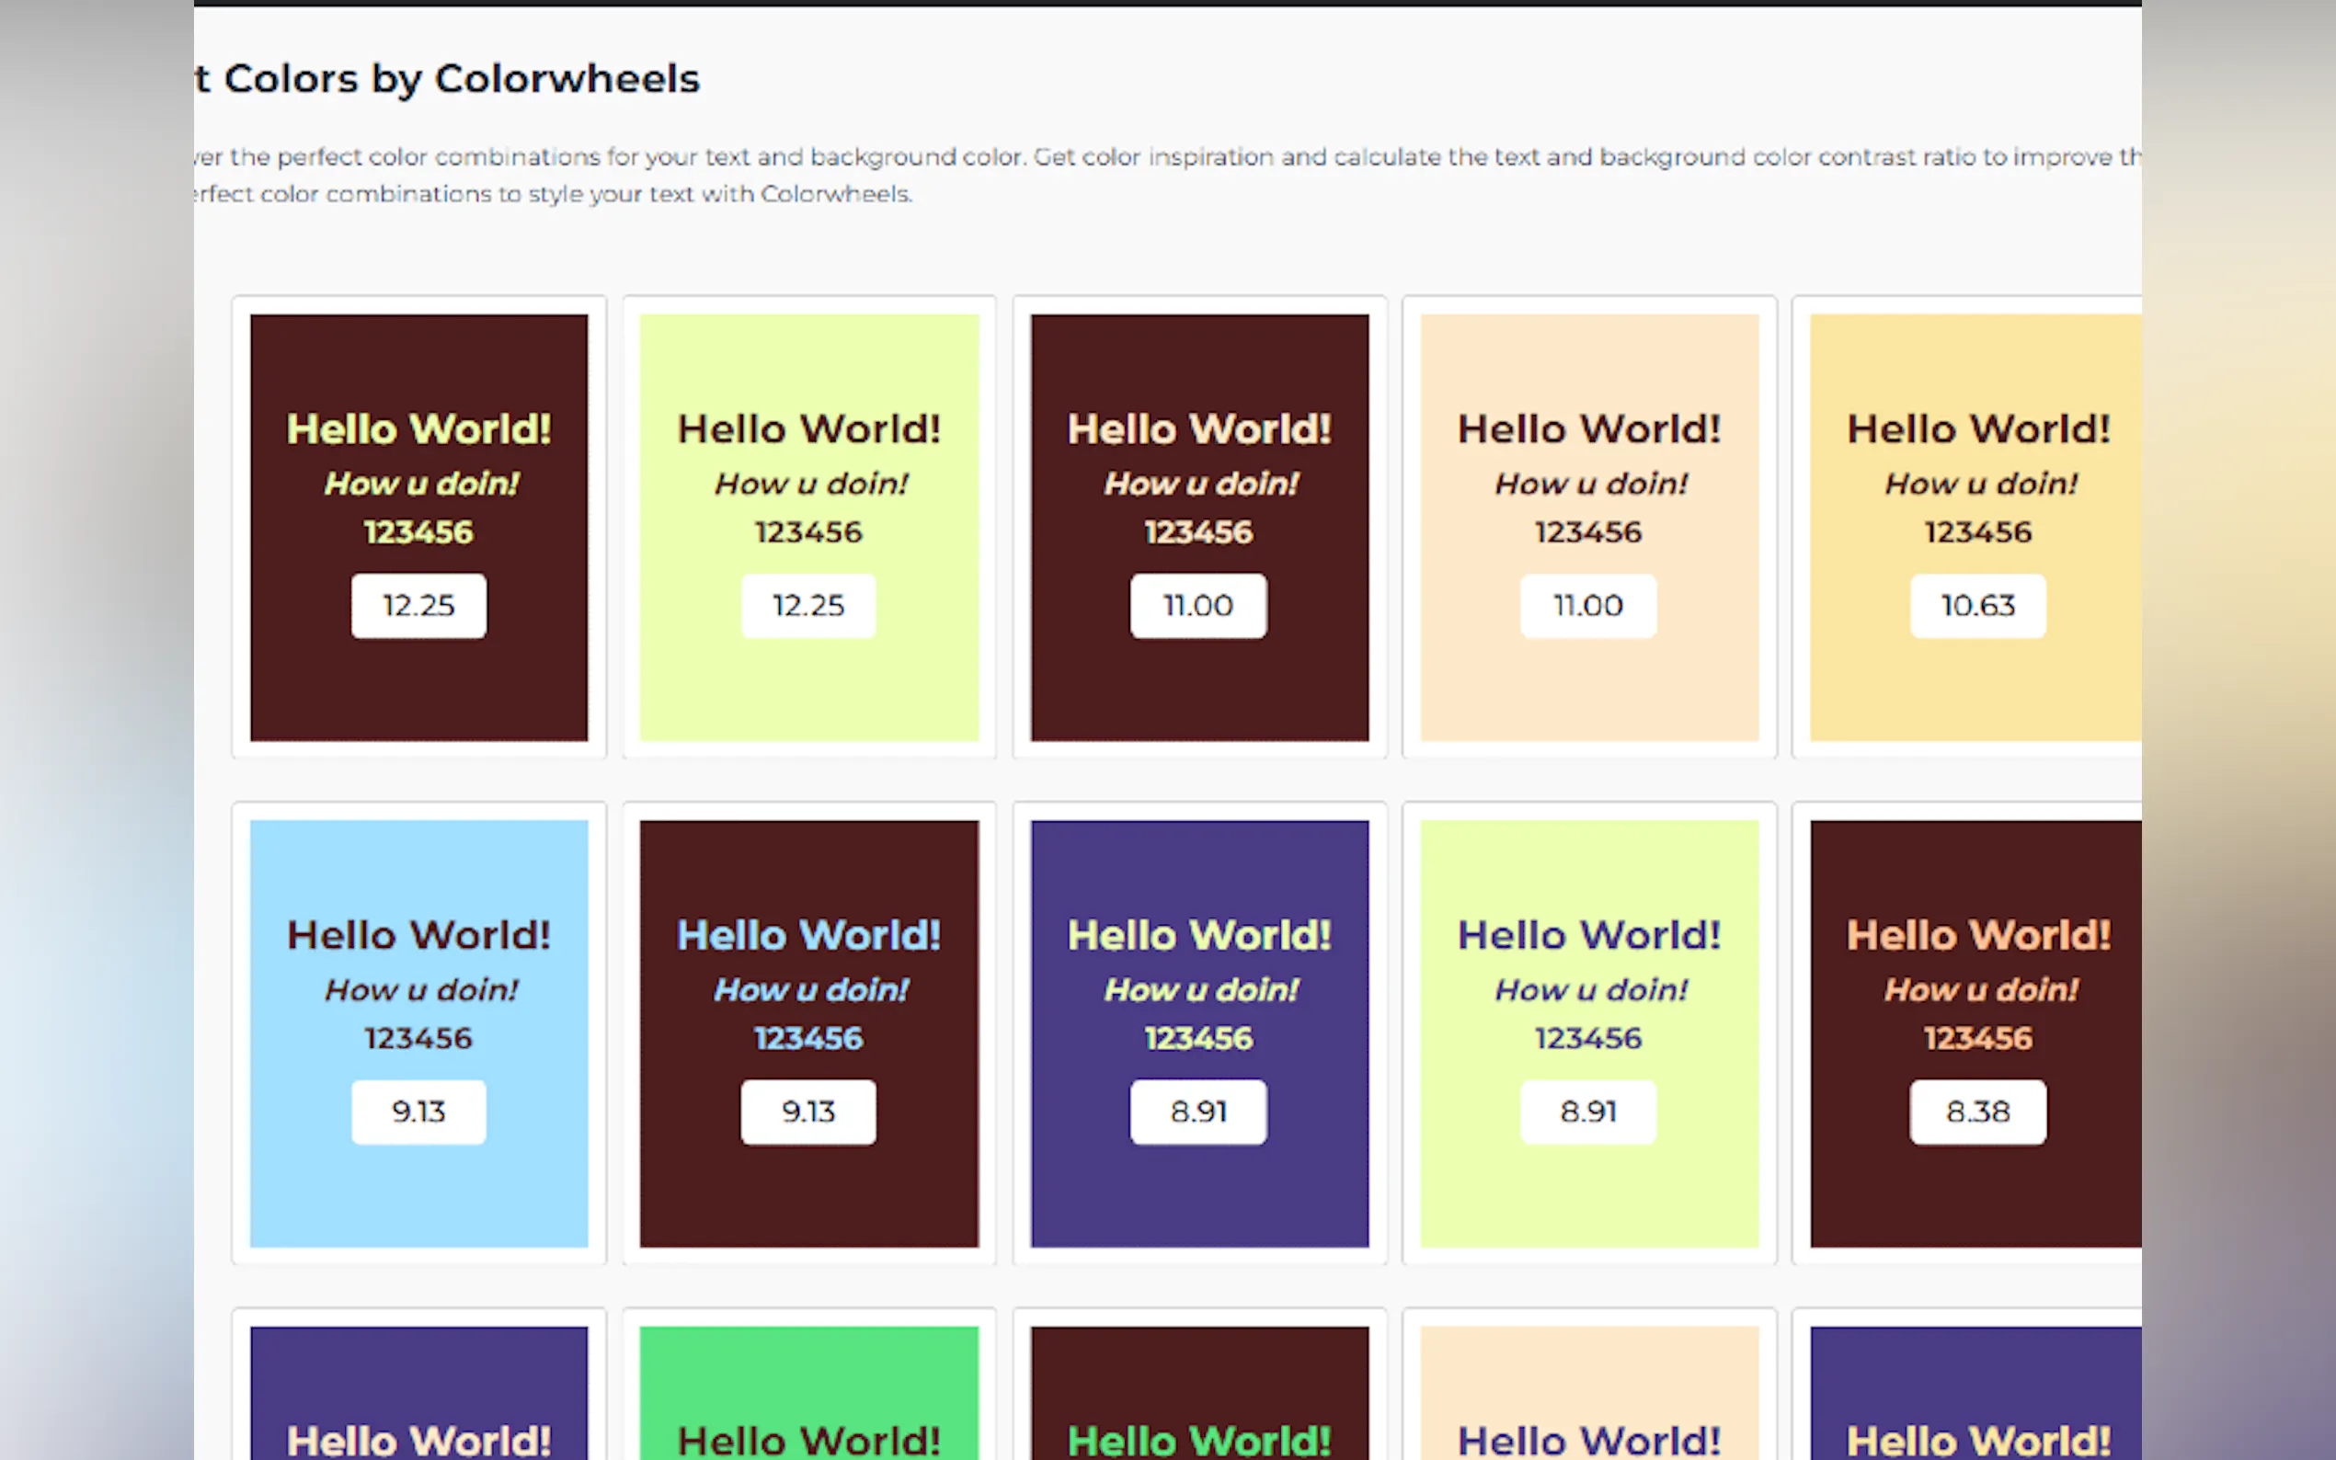Click the 8.91 badge on pale lime card
This screenshot has width=2336, height=1460.
tap(1587, 1112)
